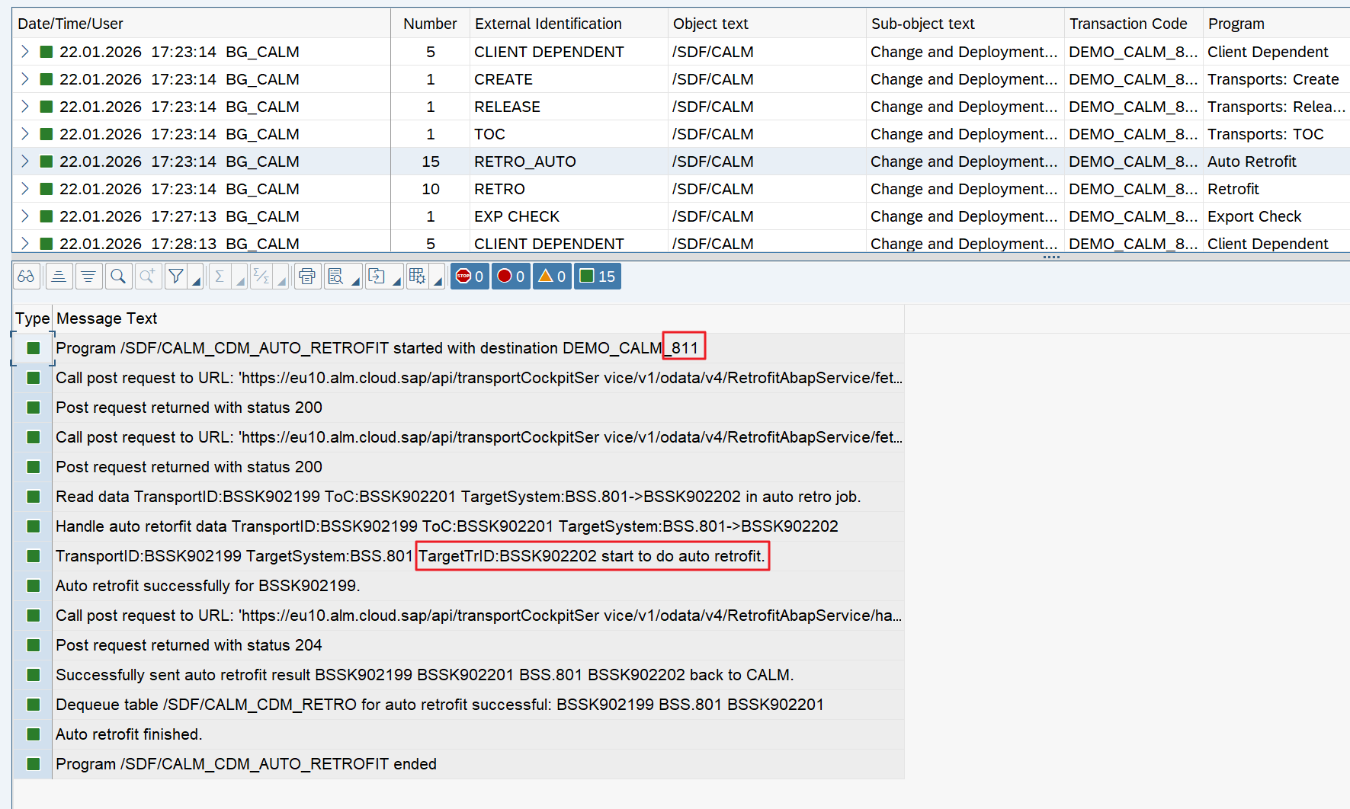
Task: Select the 'Auto retrofit finished.' message row
Action: tap(129, 734)
